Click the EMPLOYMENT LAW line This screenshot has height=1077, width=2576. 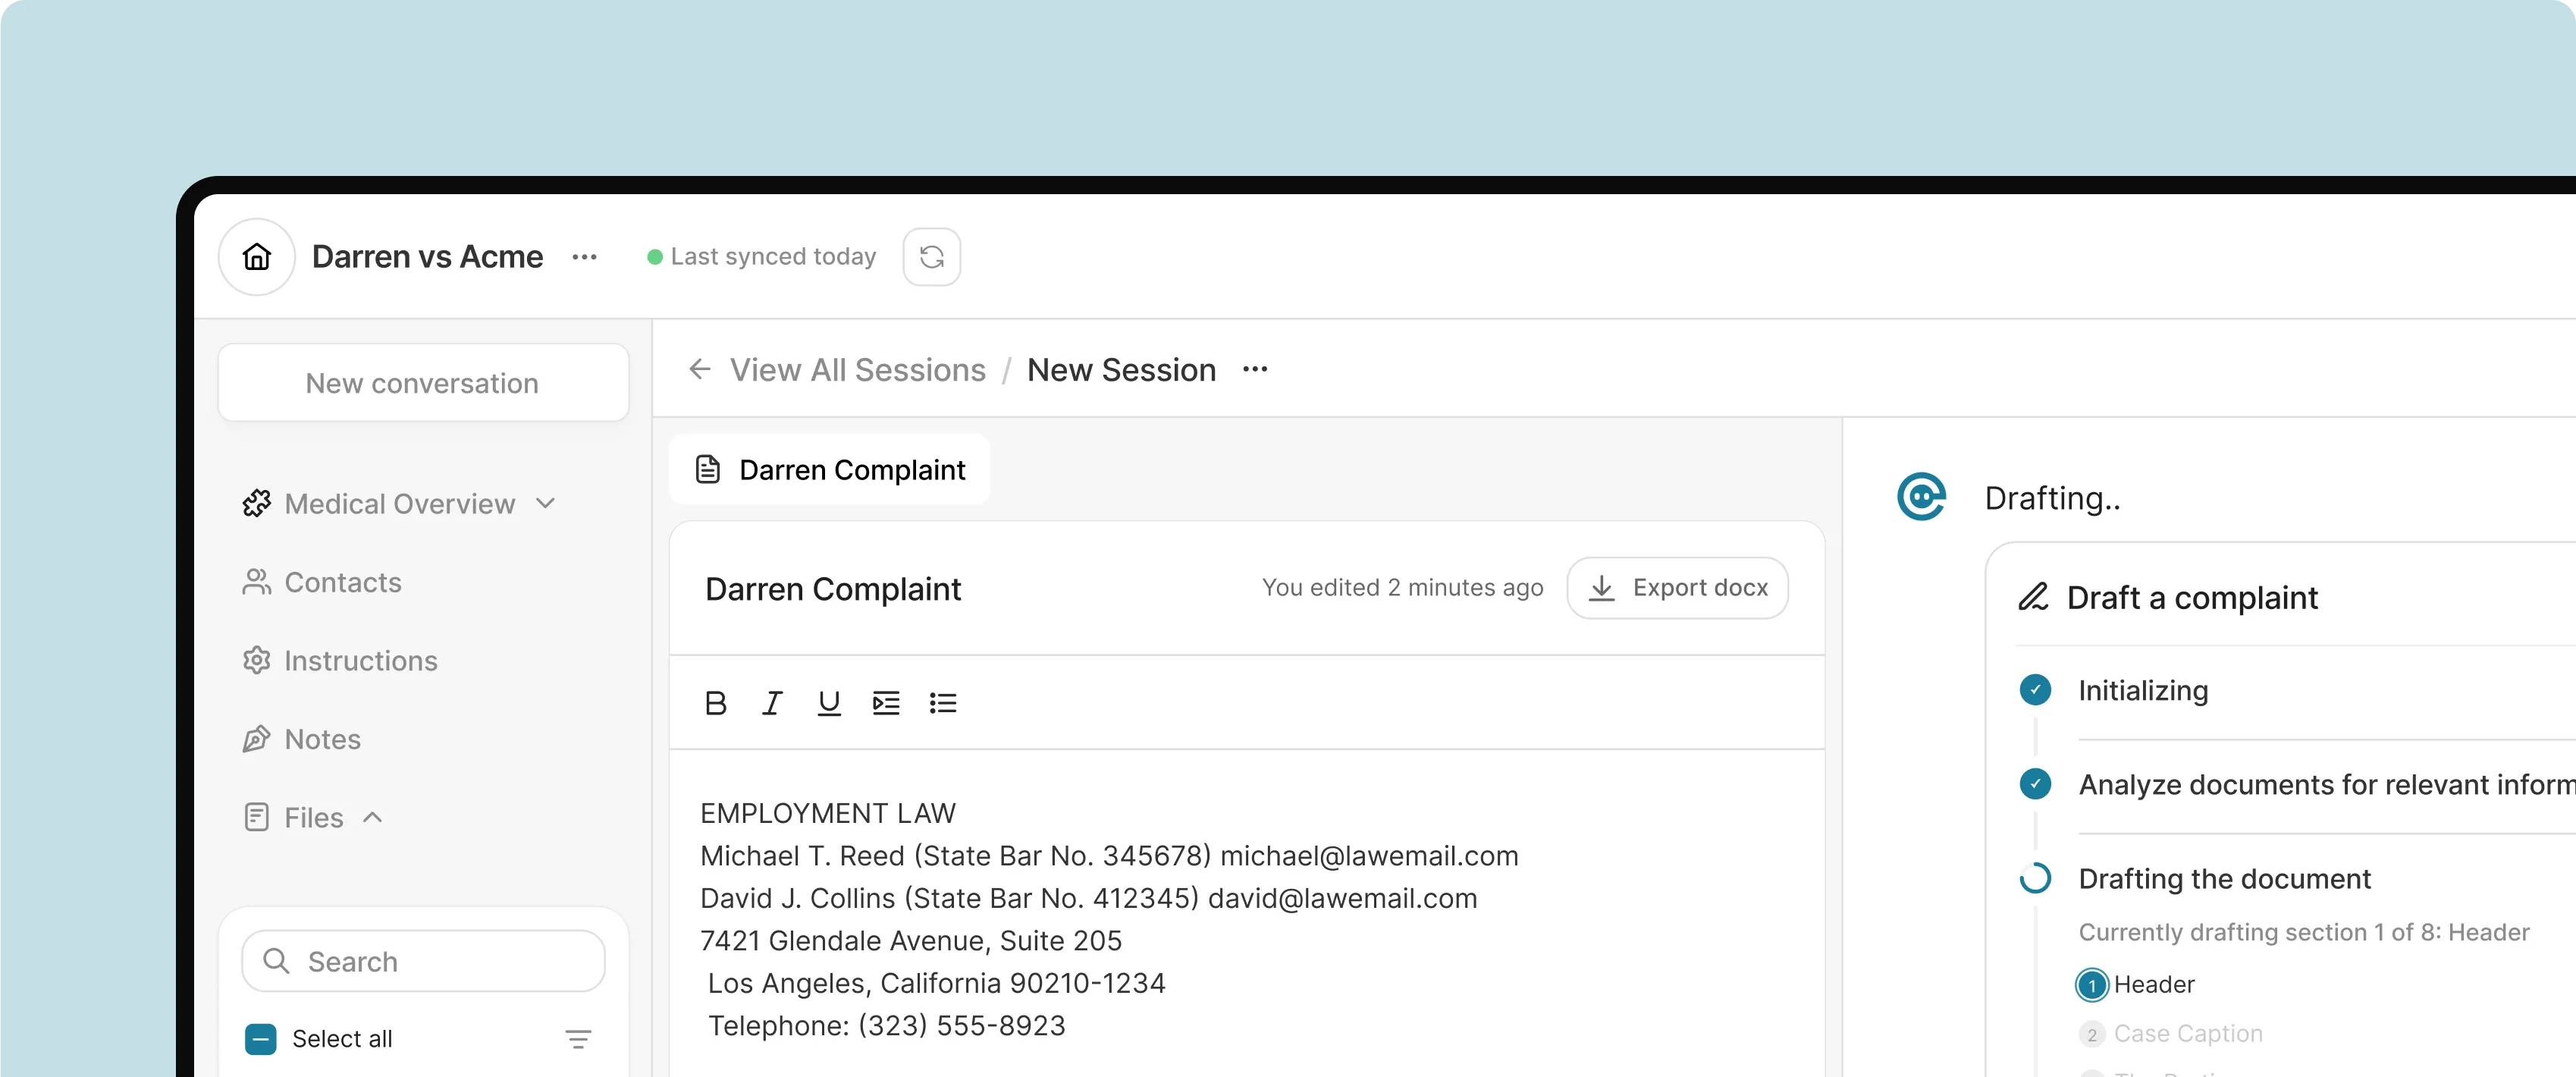coord(828,813)
